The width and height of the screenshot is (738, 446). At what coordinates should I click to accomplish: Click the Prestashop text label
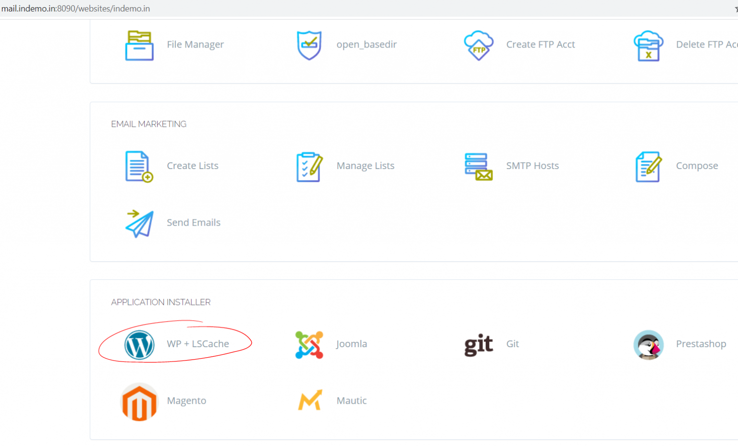tap(701, 344)
